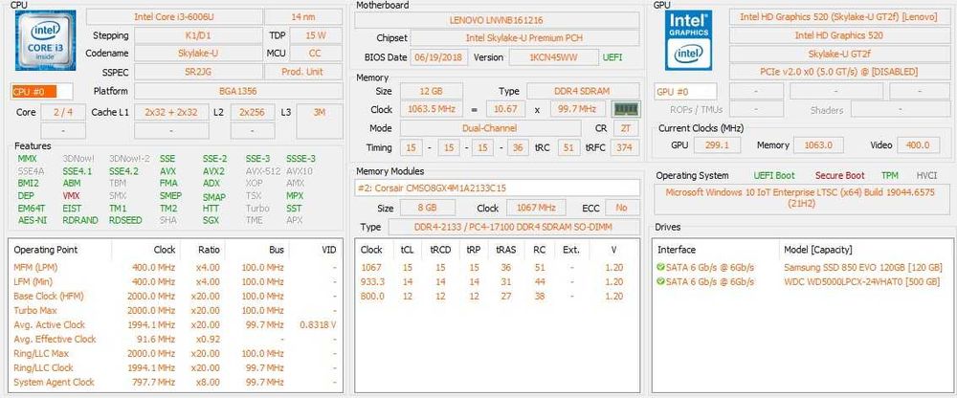Click the 2T command rate field
The image size is (957, 398).
[x=625, y=128]
